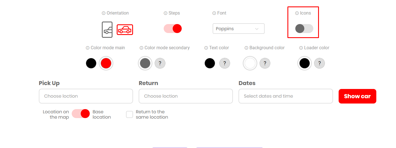396x148 pixels.
Task: Click the info icon beside Font
Action: coord(214,13)
